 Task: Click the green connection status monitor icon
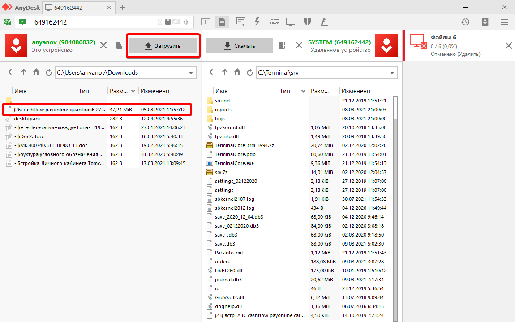(22, 22)
